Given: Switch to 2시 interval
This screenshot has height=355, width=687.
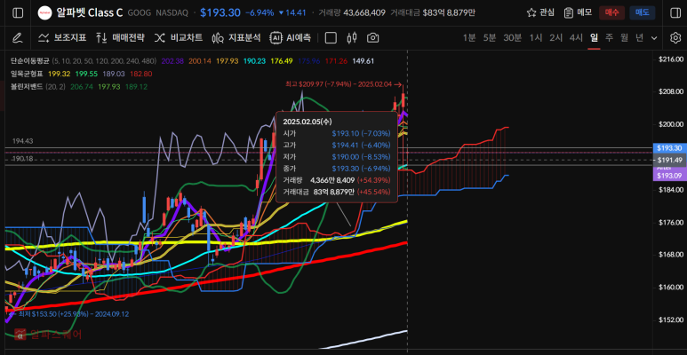Looking at the screenshot, I should click(x=556, y=38).
